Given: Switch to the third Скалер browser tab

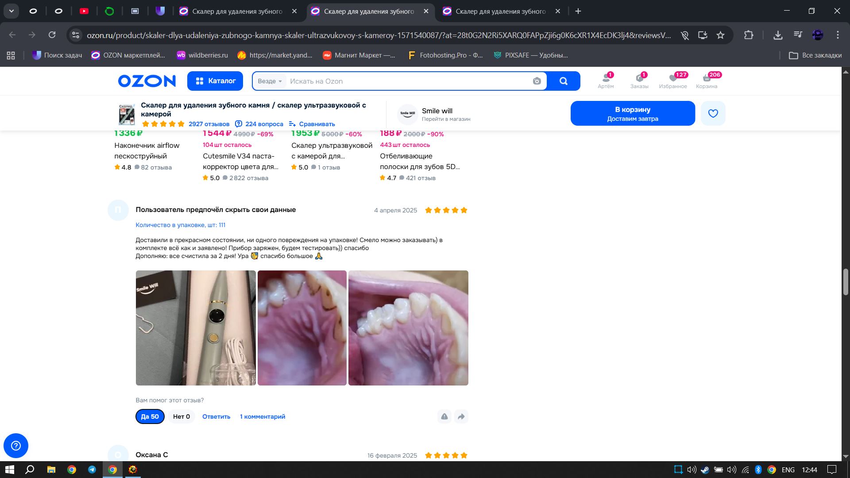Looking at the screenshot, I should pos(500,11).
